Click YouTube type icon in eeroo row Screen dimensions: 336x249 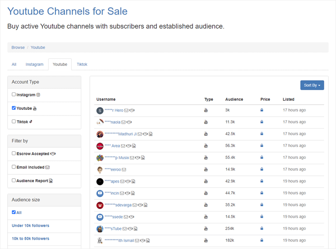pyautogui.click(x=206, y=169)
